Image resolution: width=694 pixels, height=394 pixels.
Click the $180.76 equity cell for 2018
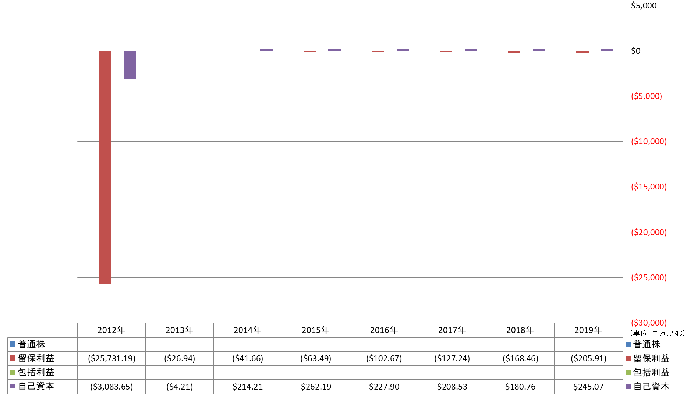pyautogui.click(x=520, y=387)
